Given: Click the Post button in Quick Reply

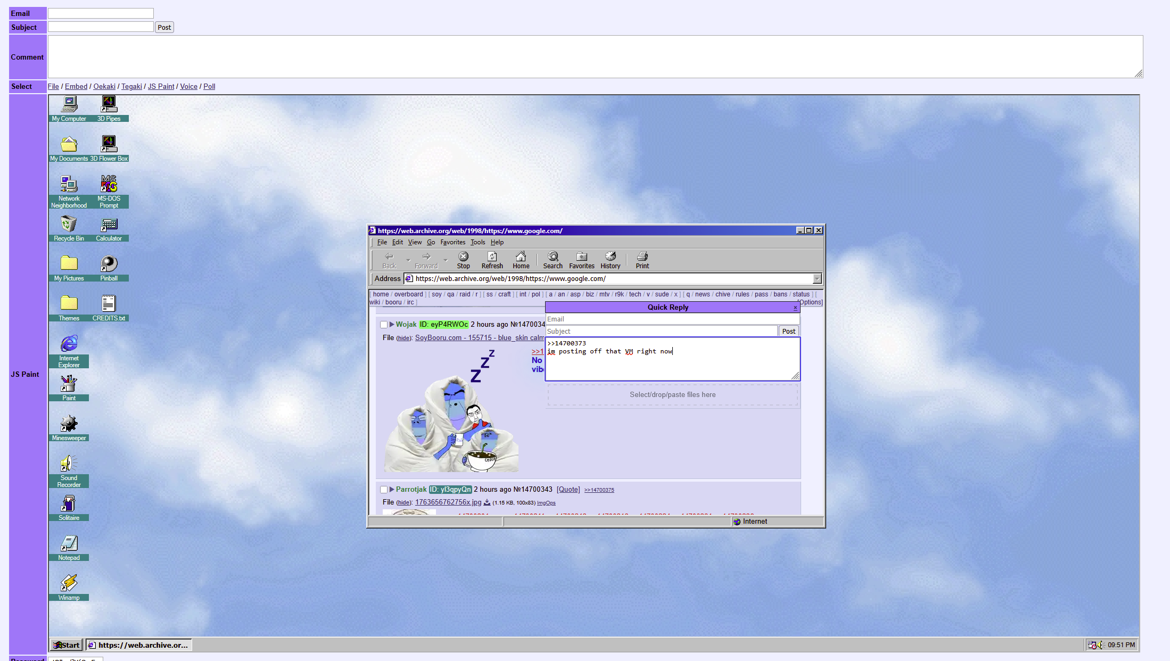Looking at the screenshot, I should point(788,331).
